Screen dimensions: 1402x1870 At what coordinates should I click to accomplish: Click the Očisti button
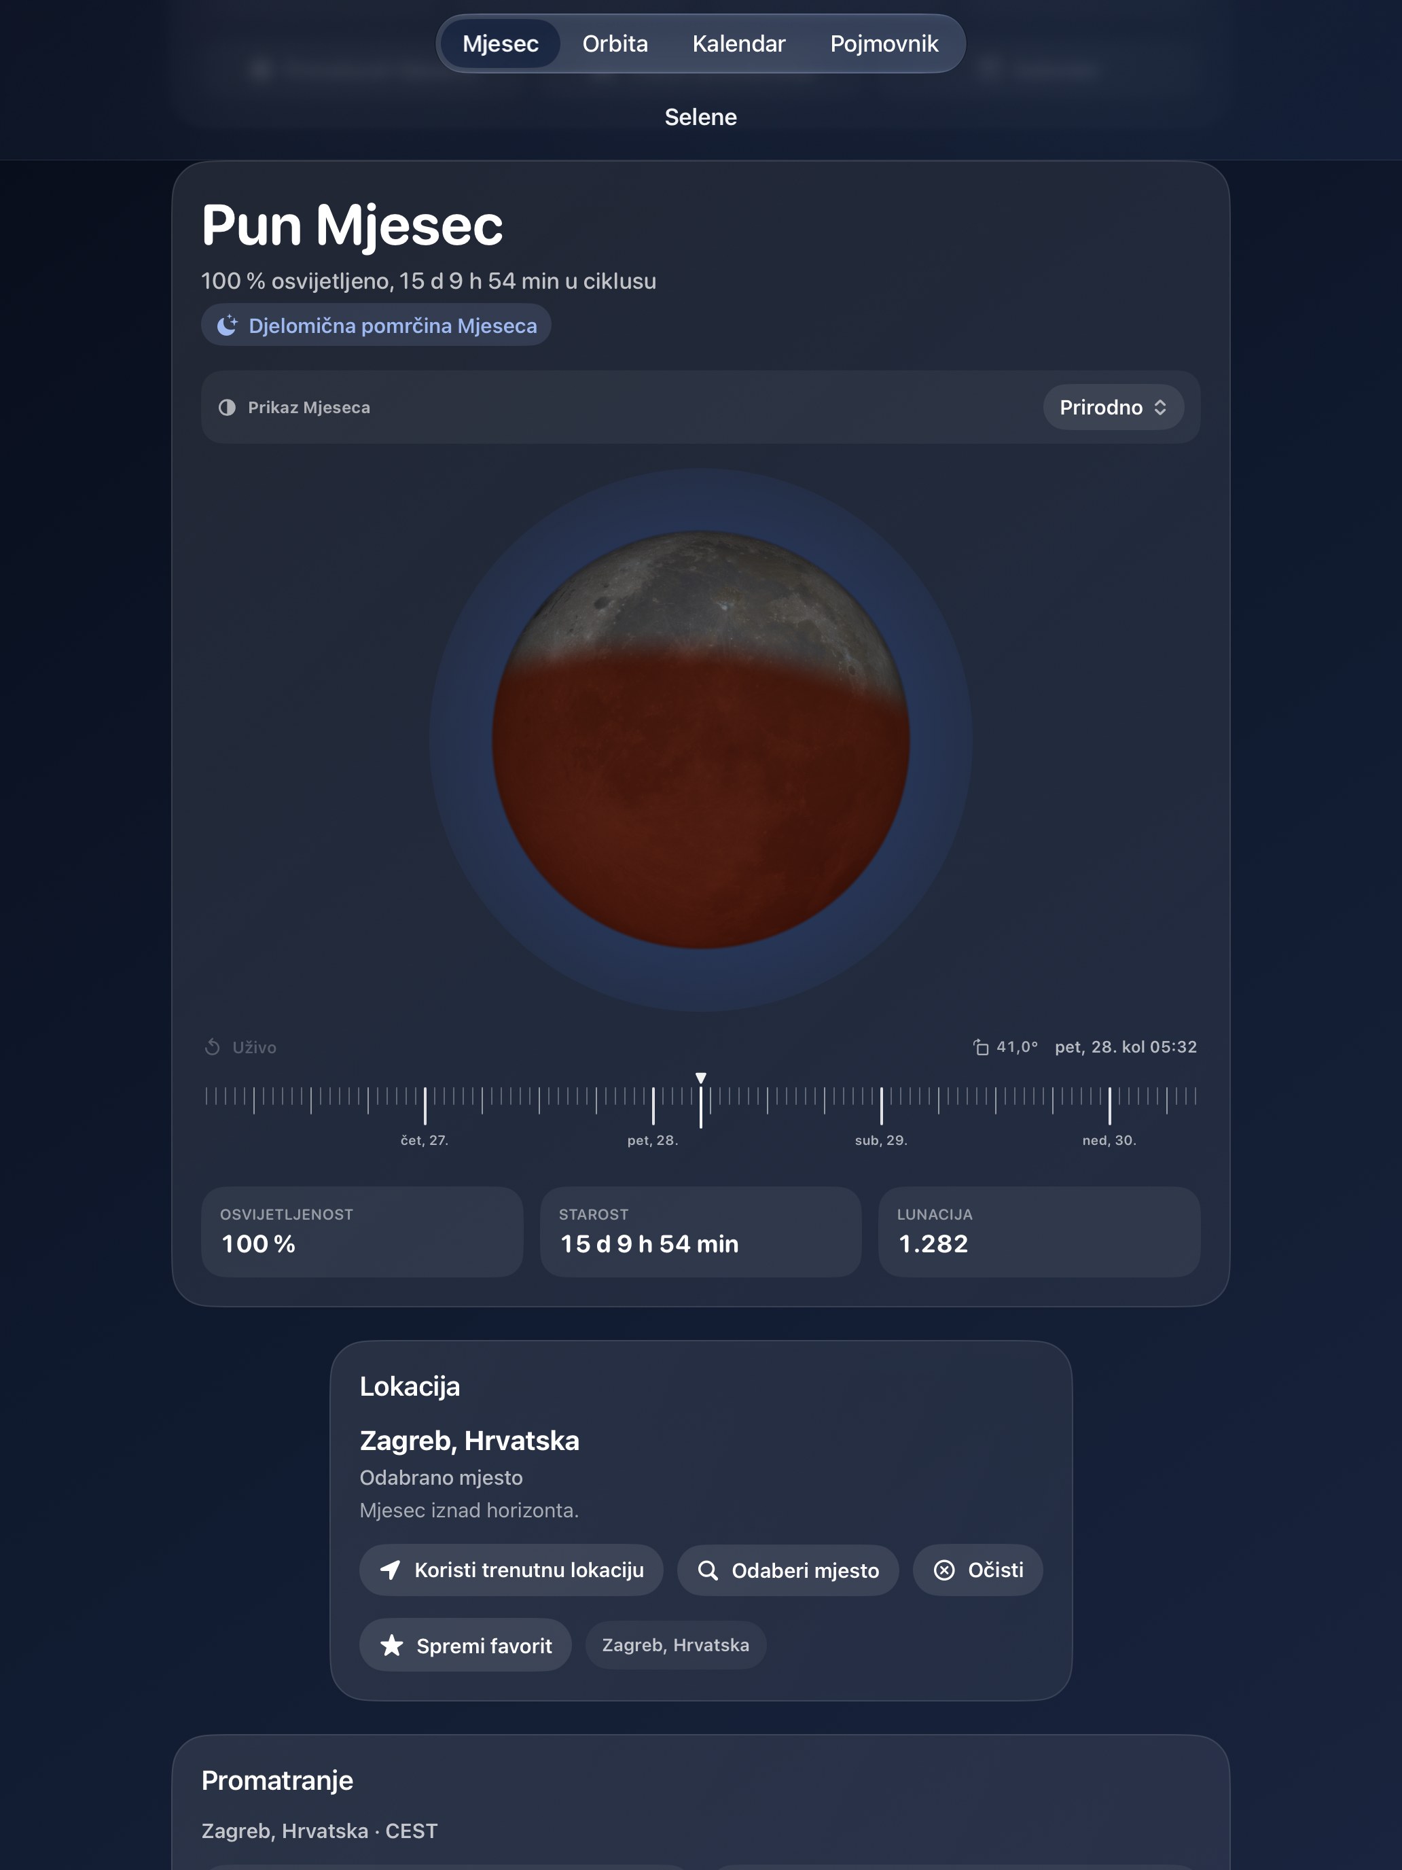click(977, 1570)
